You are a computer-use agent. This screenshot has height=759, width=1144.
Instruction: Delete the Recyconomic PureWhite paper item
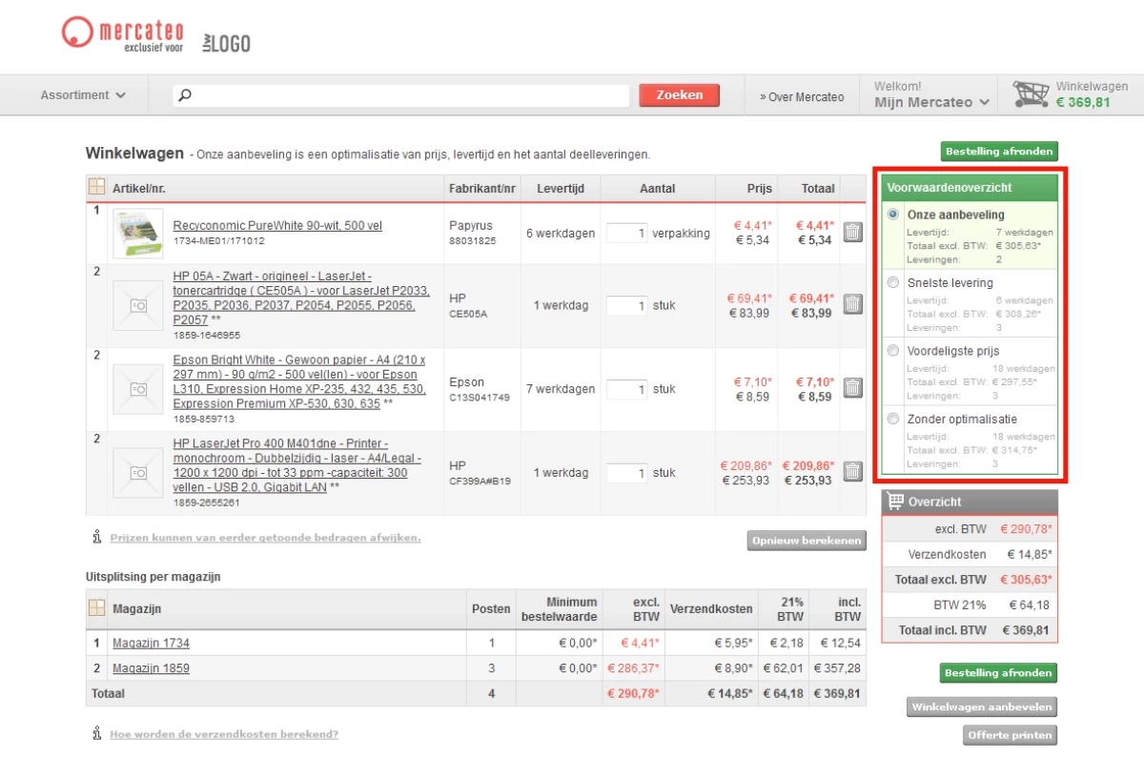(x=852, y=233)
